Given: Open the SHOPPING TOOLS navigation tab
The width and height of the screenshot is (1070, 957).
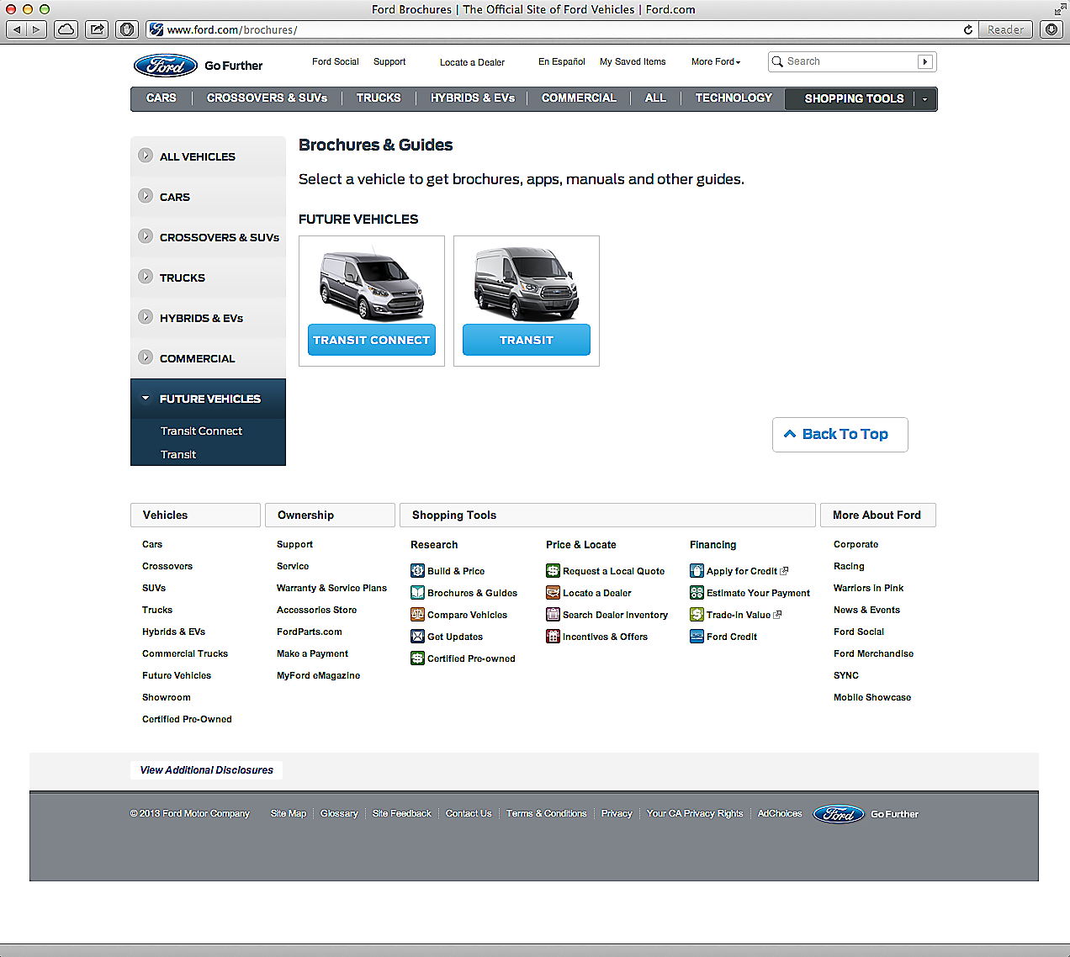Looking at the screenshot, I should (x=854, y=99).
